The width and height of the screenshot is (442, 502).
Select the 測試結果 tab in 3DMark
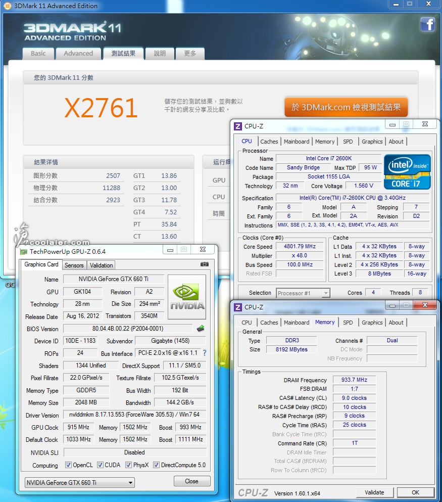(x=123, y=54)
